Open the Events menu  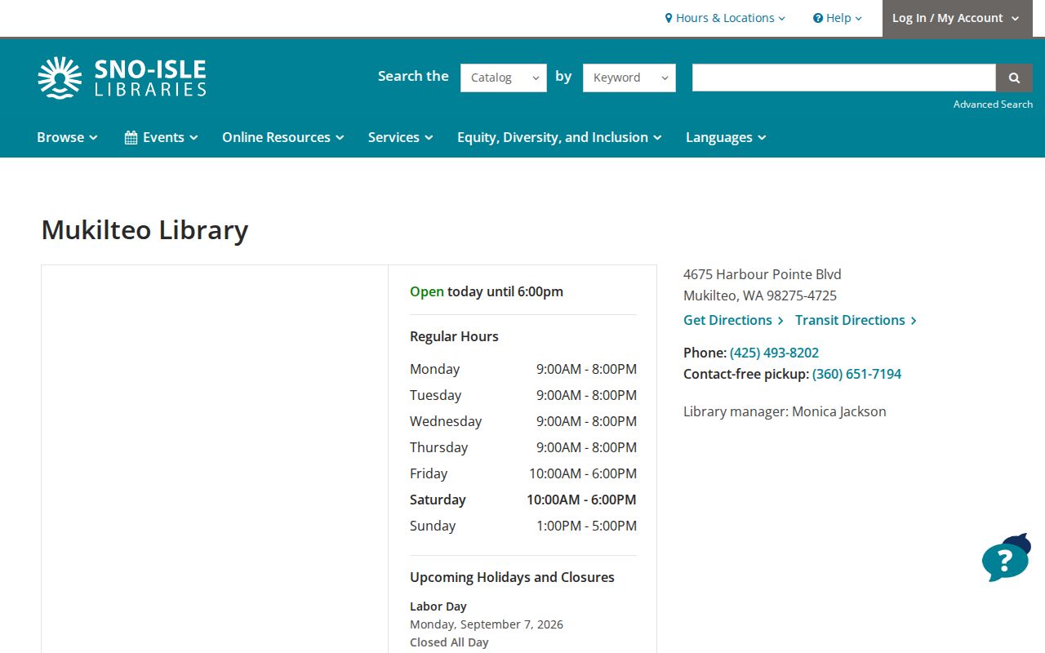pyautogui.click(x=162, y=137)
